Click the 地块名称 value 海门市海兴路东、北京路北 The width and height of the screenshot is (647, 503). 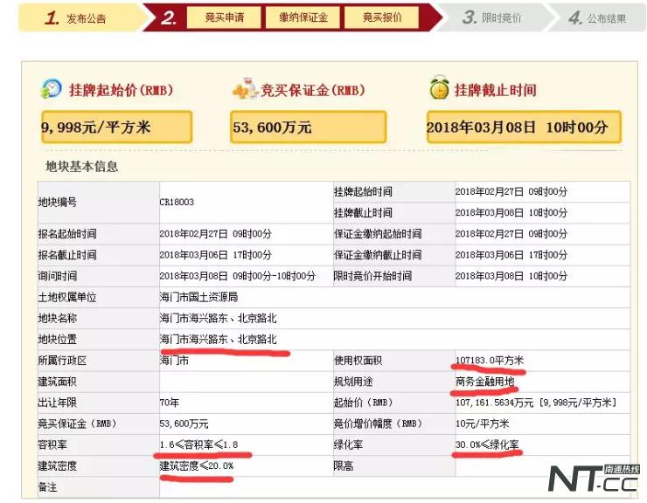(x=218, y=318)
